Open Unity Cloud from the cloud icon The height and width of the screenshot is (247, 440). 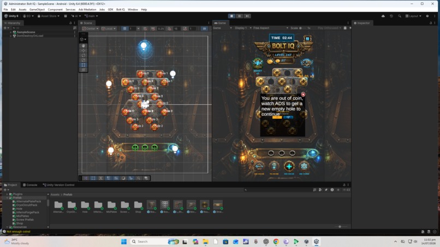coord(383,16)
